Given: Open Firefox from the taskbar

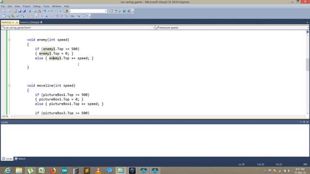Looking at the screenshot, I should tap(53, 171).
